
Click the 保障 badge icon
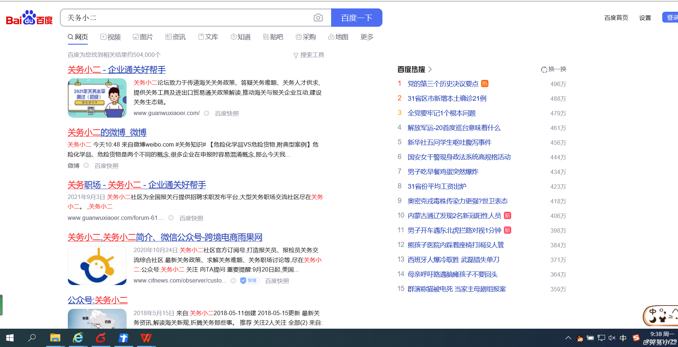coord(250,281)
